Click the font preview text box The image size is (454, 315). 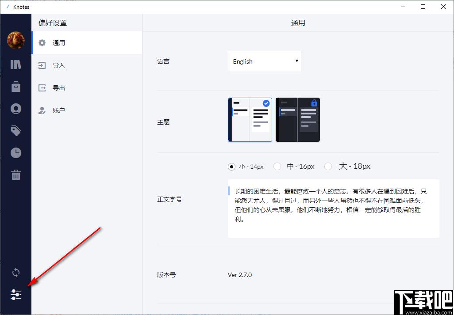tap(334, 208)
